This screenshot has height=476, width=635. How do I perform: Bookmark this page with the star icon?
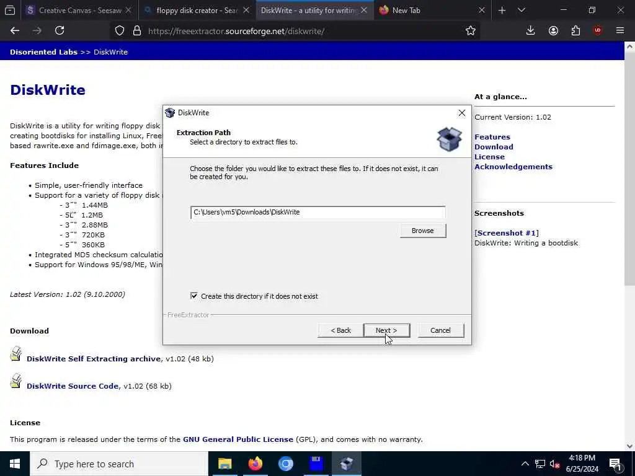(470, 31)
